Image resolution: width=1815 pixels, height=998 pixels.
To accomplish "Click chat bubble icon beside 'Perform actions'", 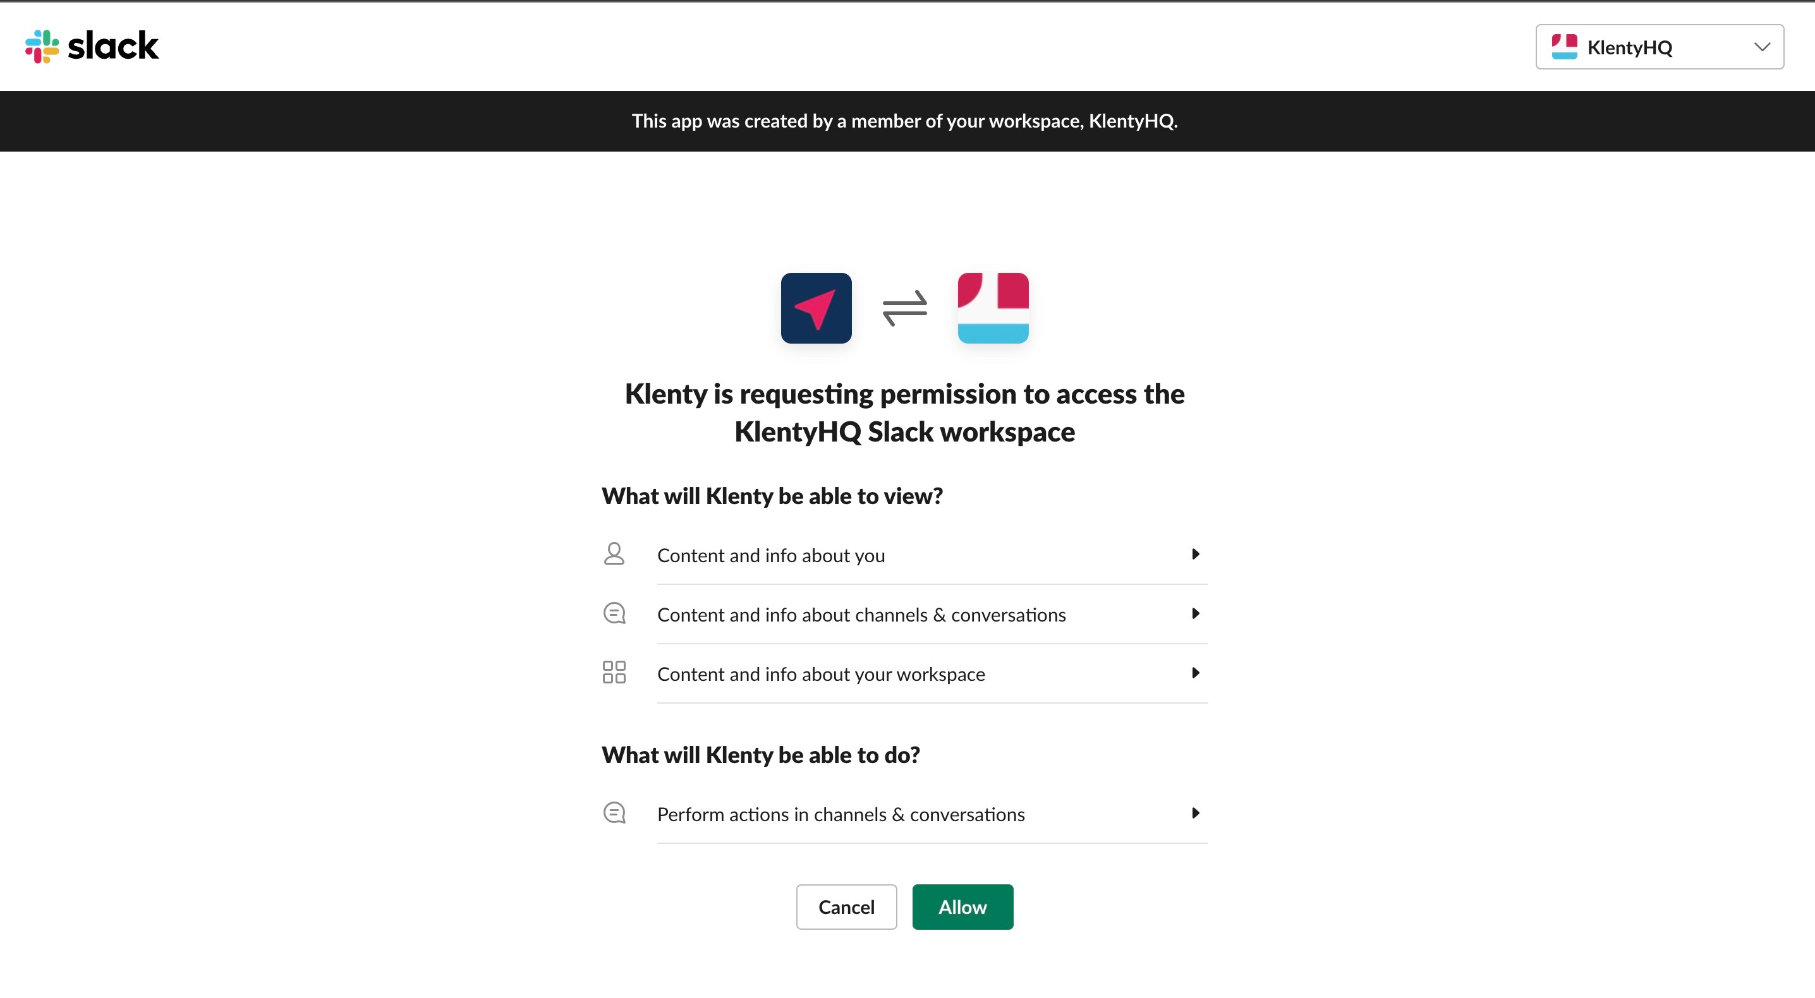I will [614, 813].
